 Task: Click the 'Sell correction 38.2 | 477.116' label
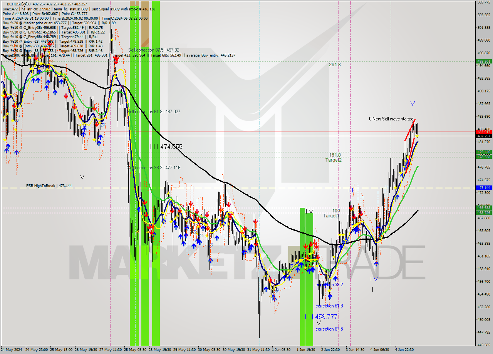(154, 168)
